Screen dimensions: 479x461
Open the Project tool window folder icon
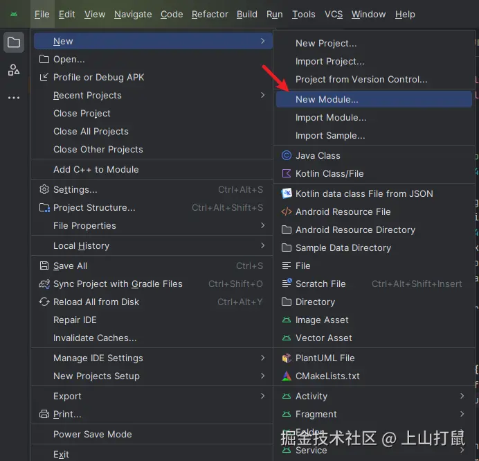click(14, 42)
